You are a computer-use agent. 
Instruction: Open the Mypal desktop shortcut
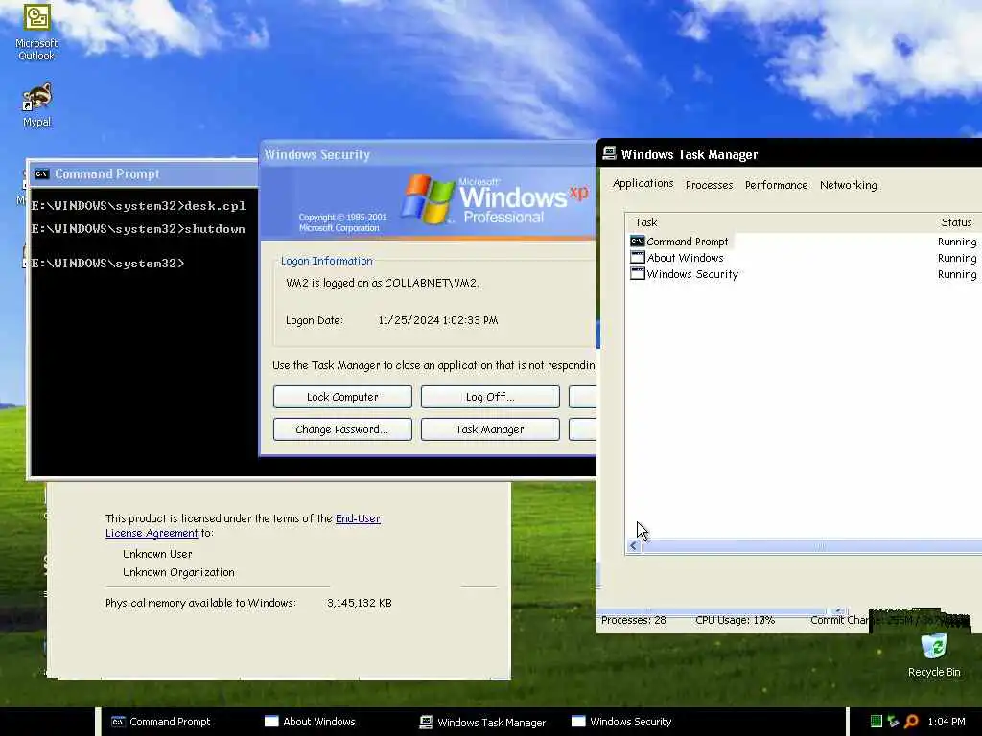point(36,104)
